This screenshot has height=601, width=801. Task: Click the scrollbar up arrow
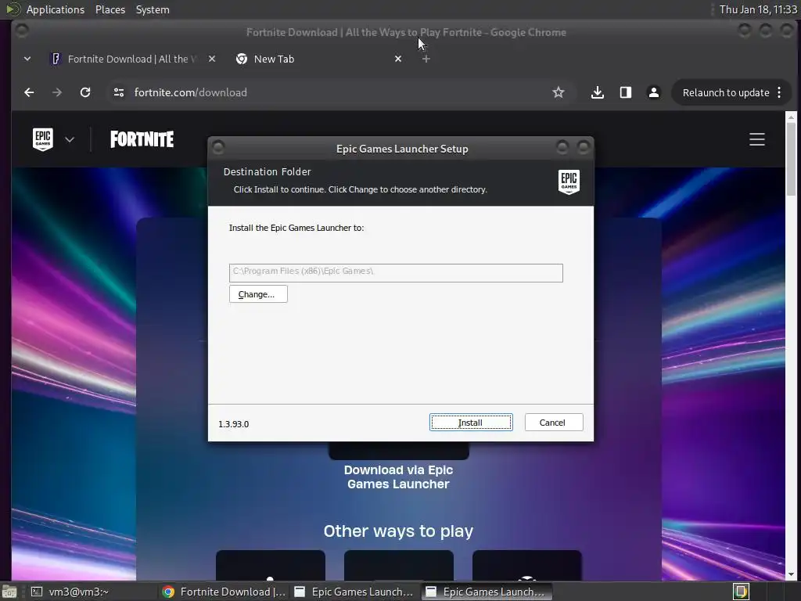tap(791, 117)
